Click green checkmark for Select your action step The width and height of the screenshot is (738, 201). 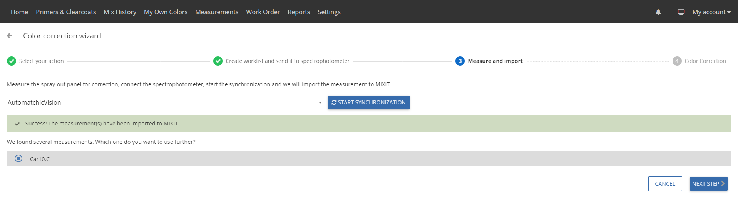(12, 61)
